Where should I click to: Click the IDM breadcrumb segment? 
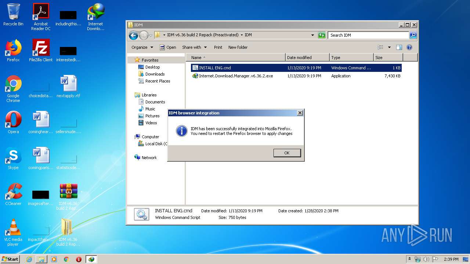248,35
